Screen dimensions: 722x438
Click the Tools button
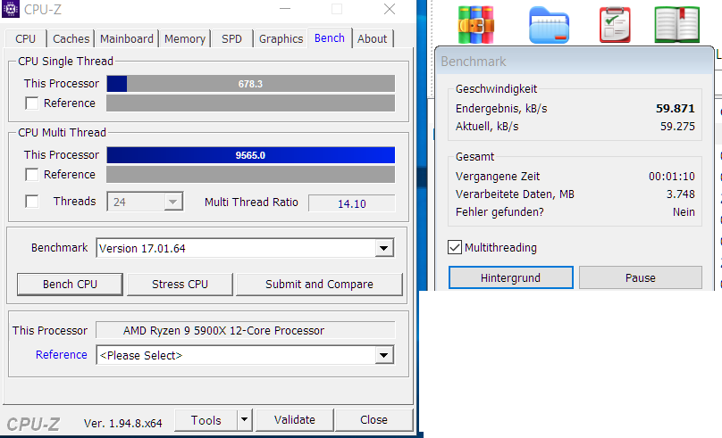tap(206, 420)
